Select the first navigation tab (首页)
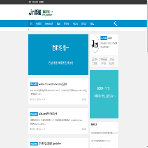Screen dimensions: 148x148 coord(31,24)
